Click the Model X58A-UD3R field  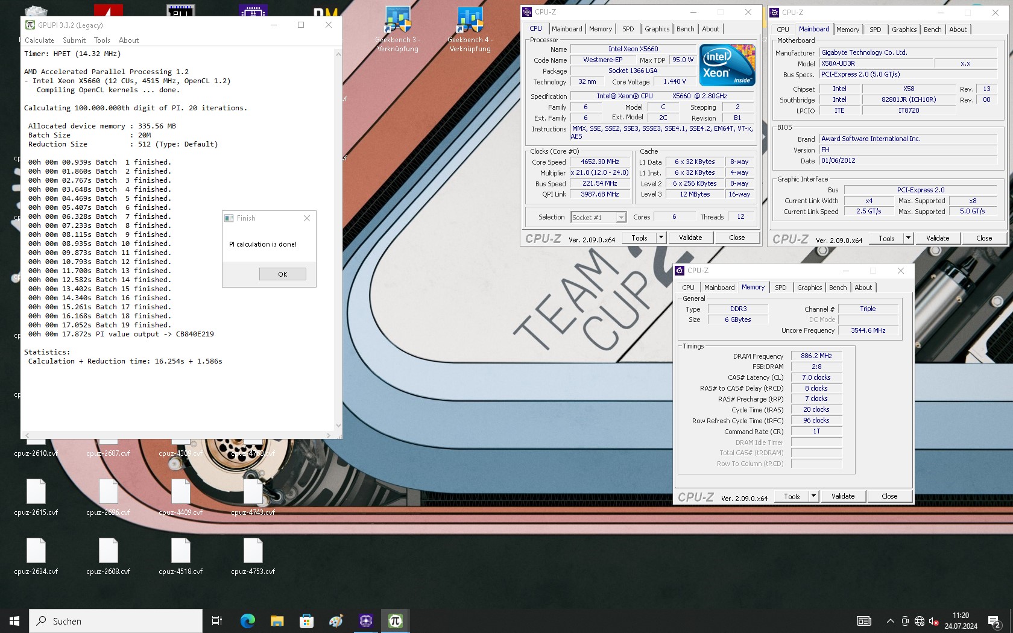point(876,63)
